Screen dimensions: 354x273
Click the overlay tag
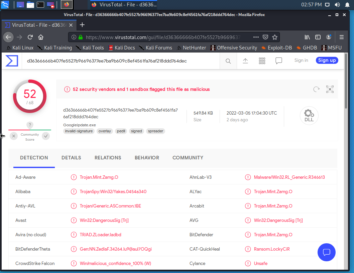pos(105,131)
